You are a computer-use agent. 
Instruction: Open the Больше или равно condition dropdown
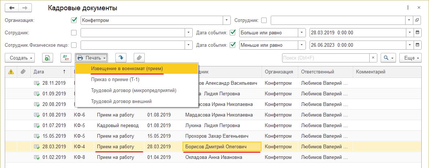(302, 33)
